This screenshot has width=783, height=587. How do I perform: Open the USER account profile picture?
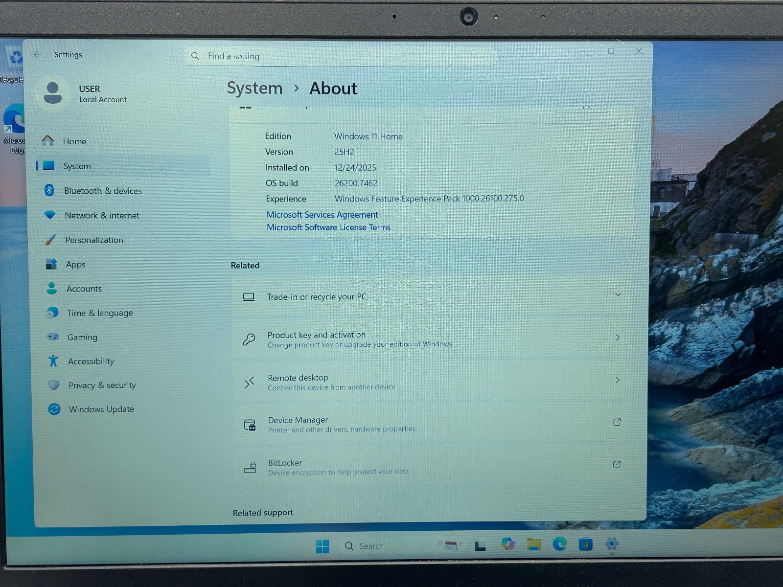tap(53, 92)
